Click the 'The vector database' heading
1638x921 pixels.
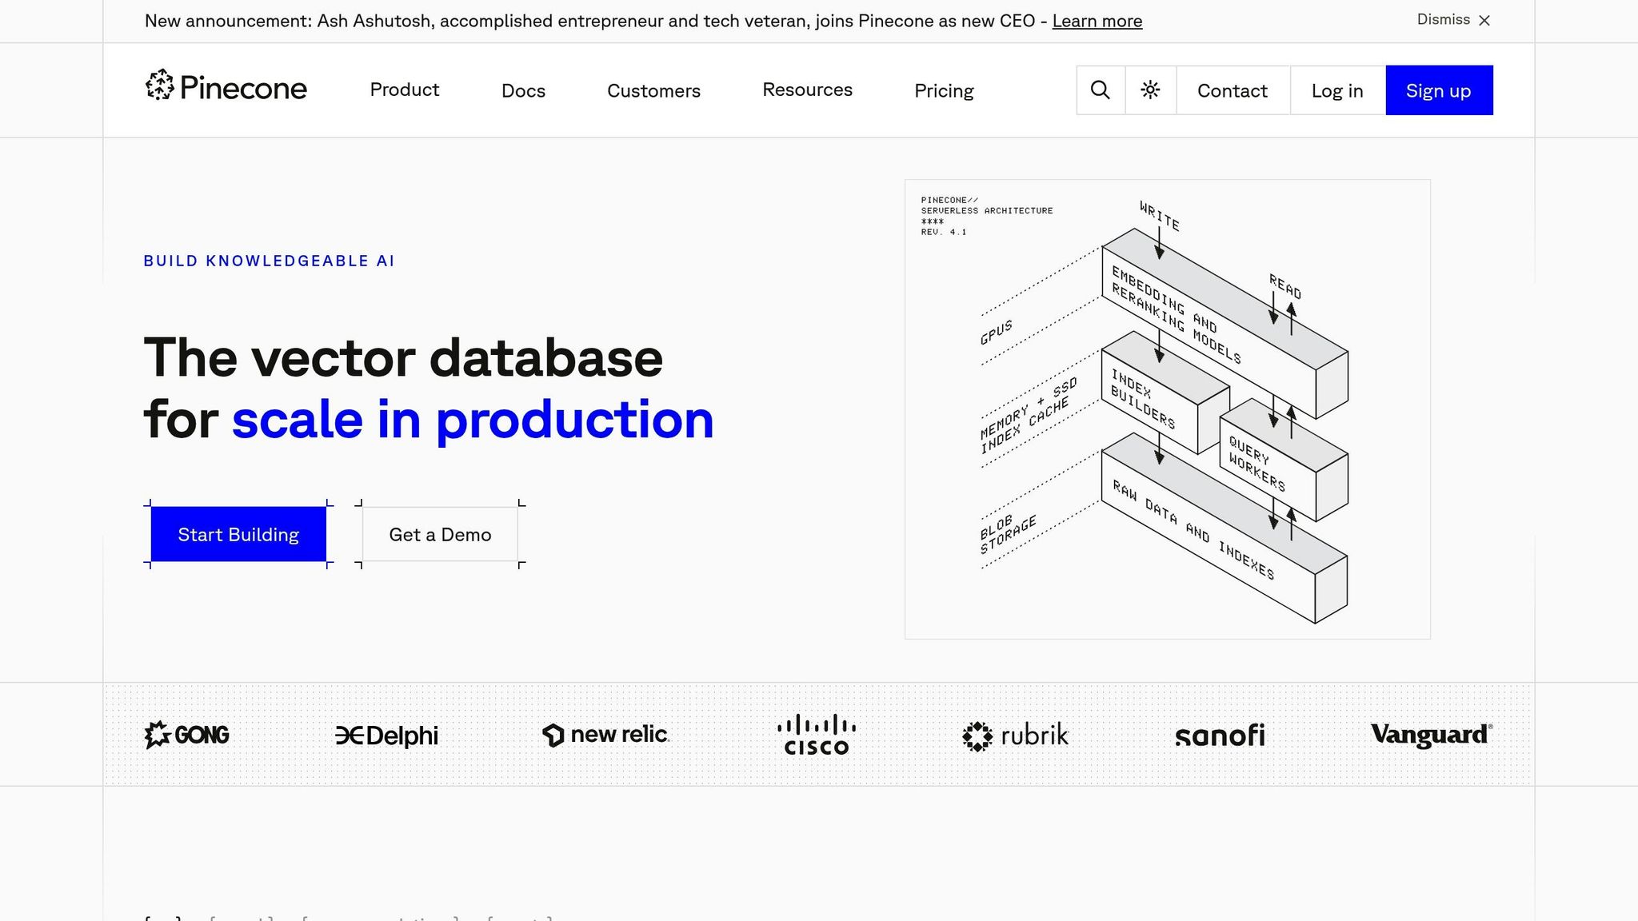pos(403,357)
